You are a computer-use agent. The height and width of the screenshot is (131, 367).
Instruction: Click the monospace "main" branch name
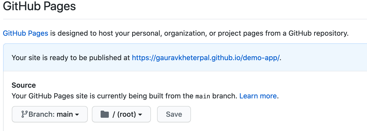coord(203,96)
